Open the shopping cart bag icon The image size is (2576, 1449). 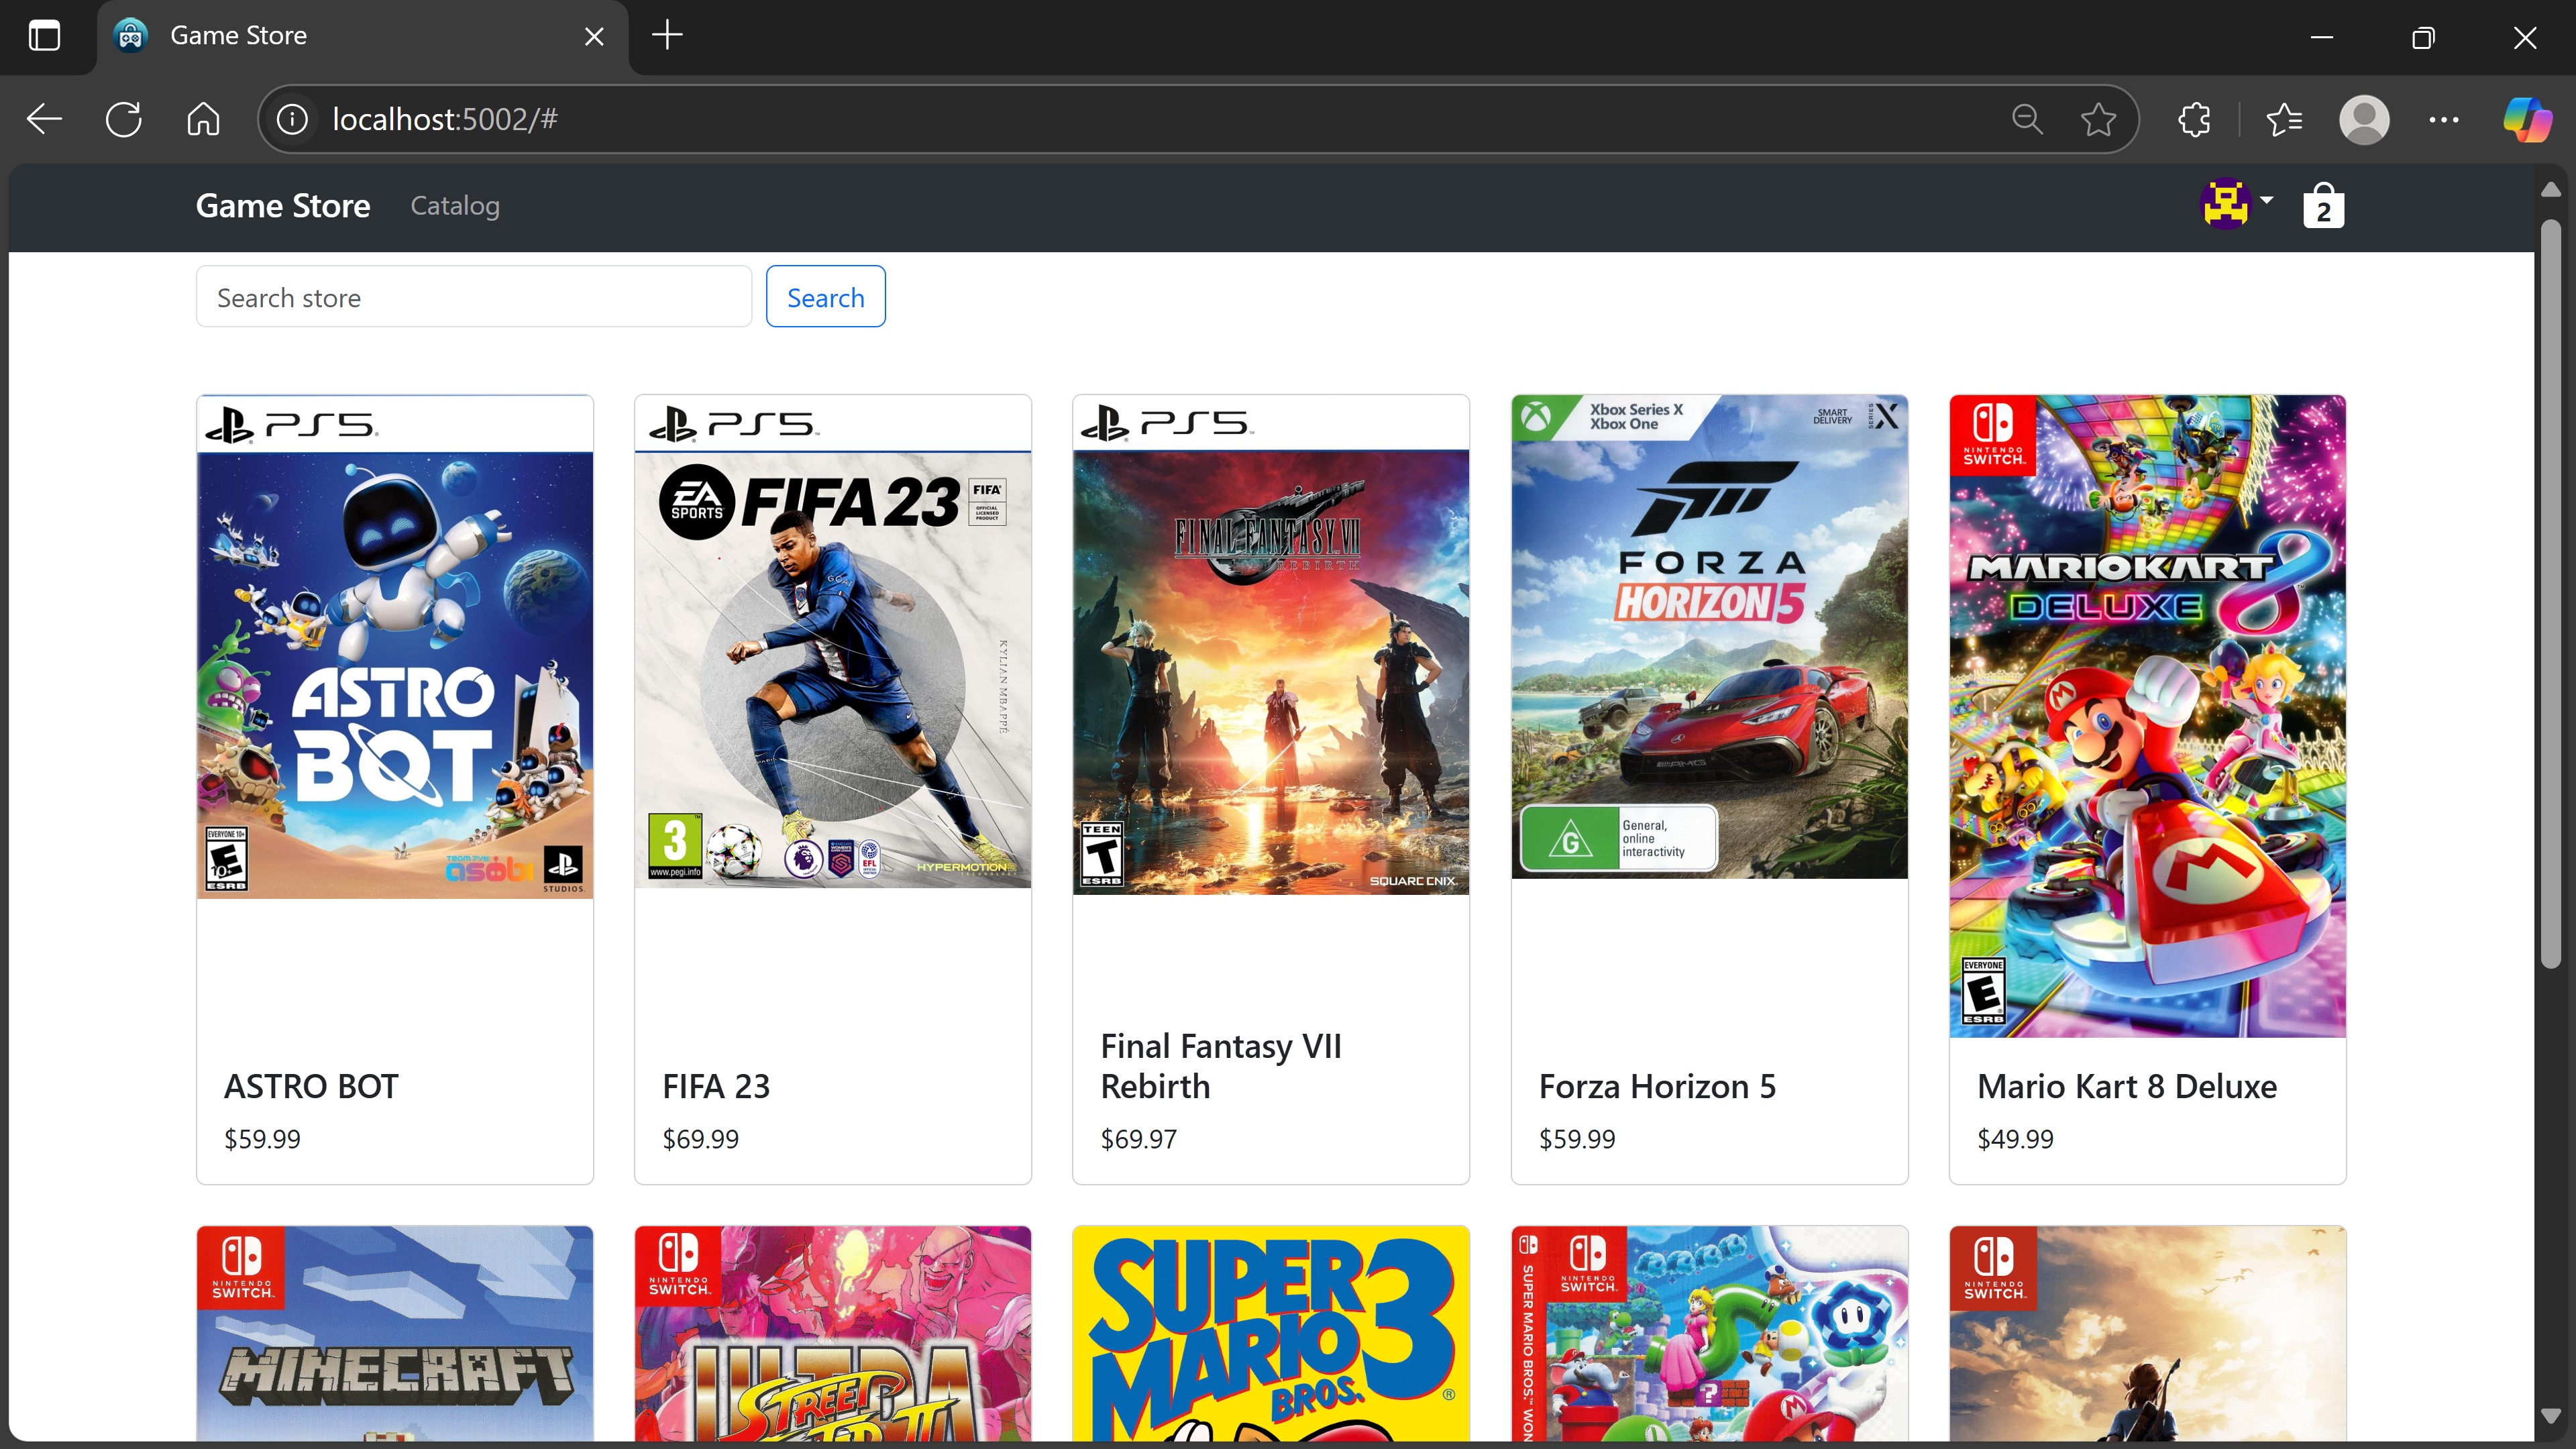coord(2323,205)
